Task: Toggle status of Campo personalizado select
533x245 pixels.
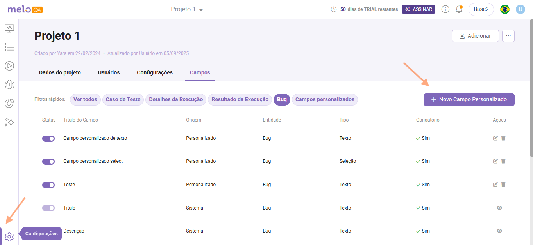Action: [x=48, y=162]
